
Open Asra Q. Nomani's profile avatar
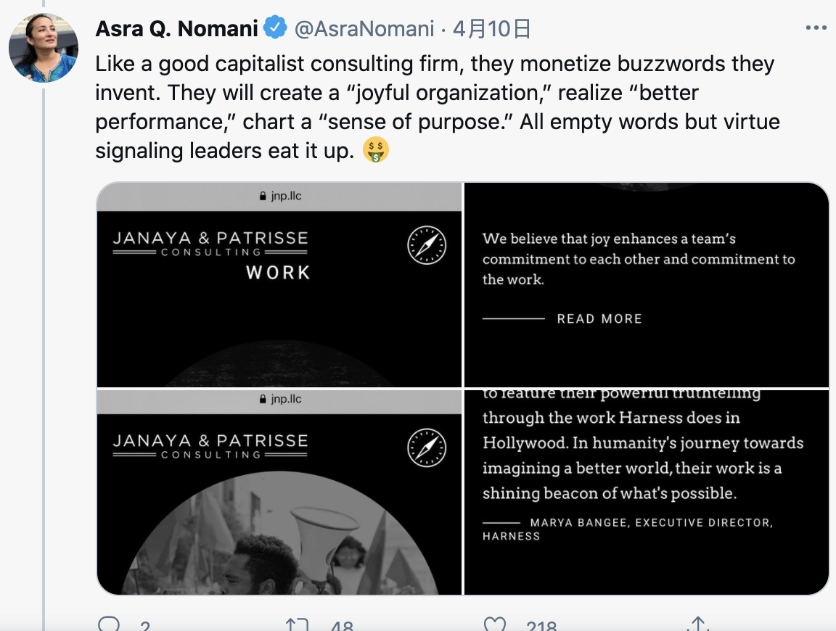pos(43,47)
